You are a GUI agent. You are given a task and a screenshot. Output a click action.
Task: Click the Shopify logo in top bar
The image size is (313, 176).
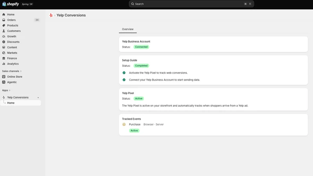pos(11,4)
